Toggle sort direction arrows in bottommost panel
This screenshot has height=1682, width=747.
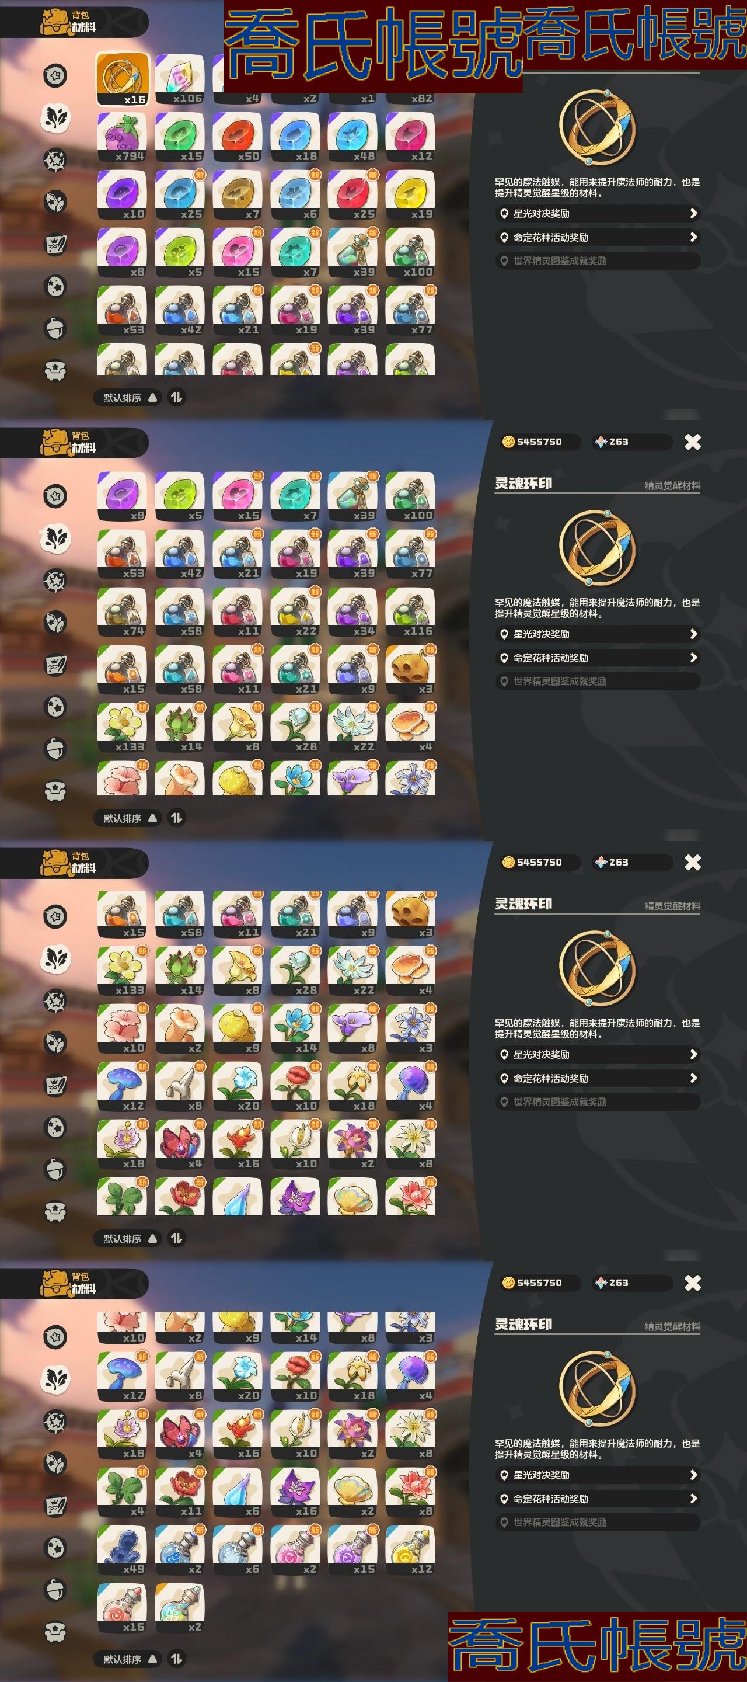pyautogui.click(x=176, y=1659)
